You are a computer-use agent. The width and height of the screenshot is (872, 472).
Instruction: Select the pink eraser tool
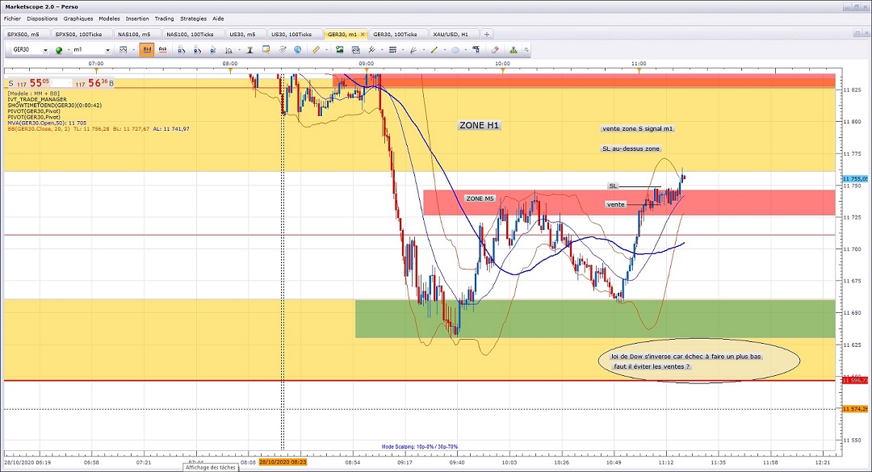(x=494, y=49)
